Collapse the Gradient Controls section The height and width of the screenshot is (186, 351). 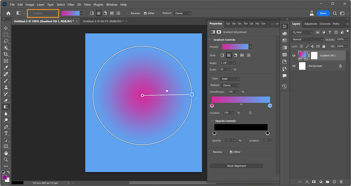[x=210, y=40]
